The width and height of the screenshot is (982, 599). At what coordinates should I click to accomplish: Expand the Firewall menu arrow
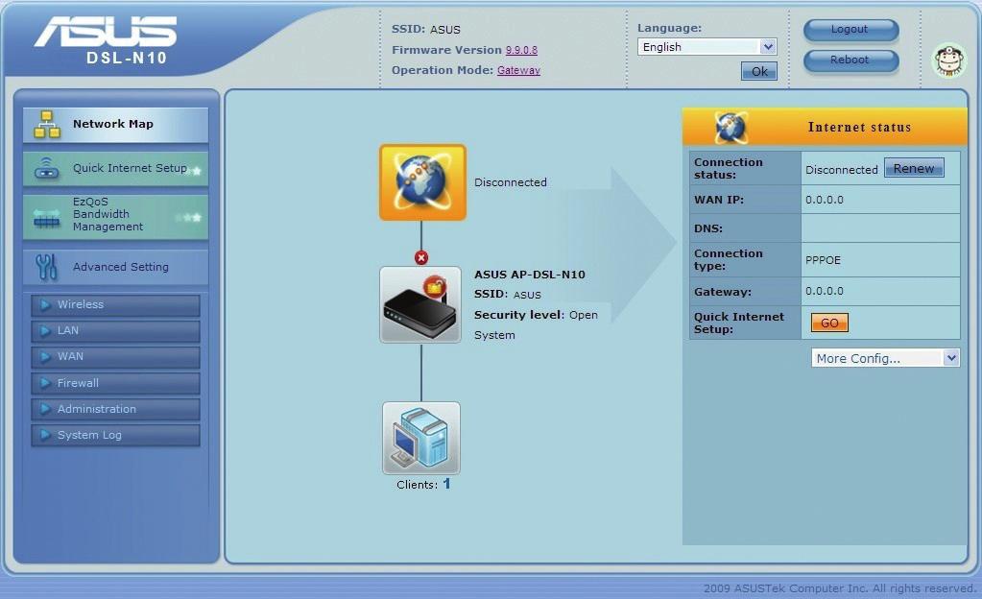[x=45, y=383]
